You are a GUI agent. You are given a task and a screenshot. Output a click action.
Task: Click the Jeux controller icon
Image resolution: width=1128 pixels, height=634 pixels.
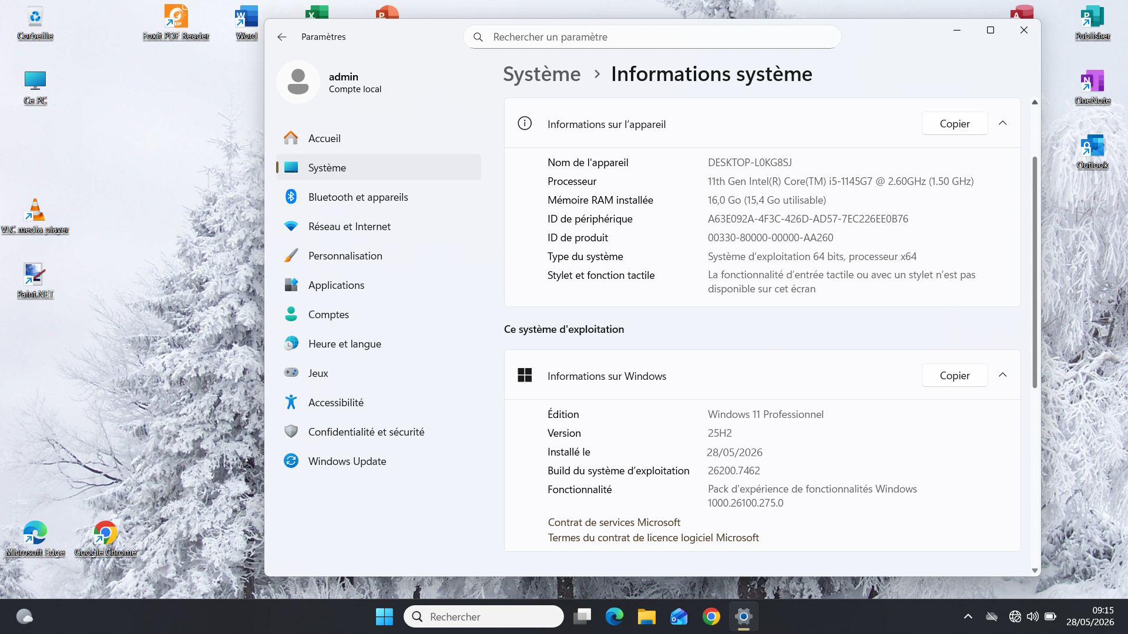click(x=291, y=373)
